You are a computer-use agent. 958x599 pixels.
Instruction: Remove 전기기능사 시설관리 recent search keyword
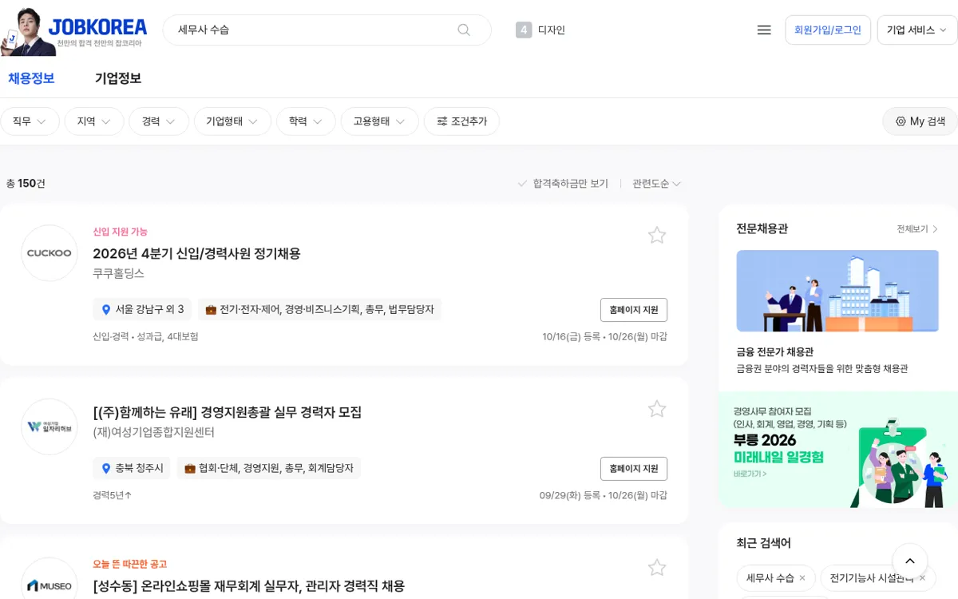[x=922, y=577]
